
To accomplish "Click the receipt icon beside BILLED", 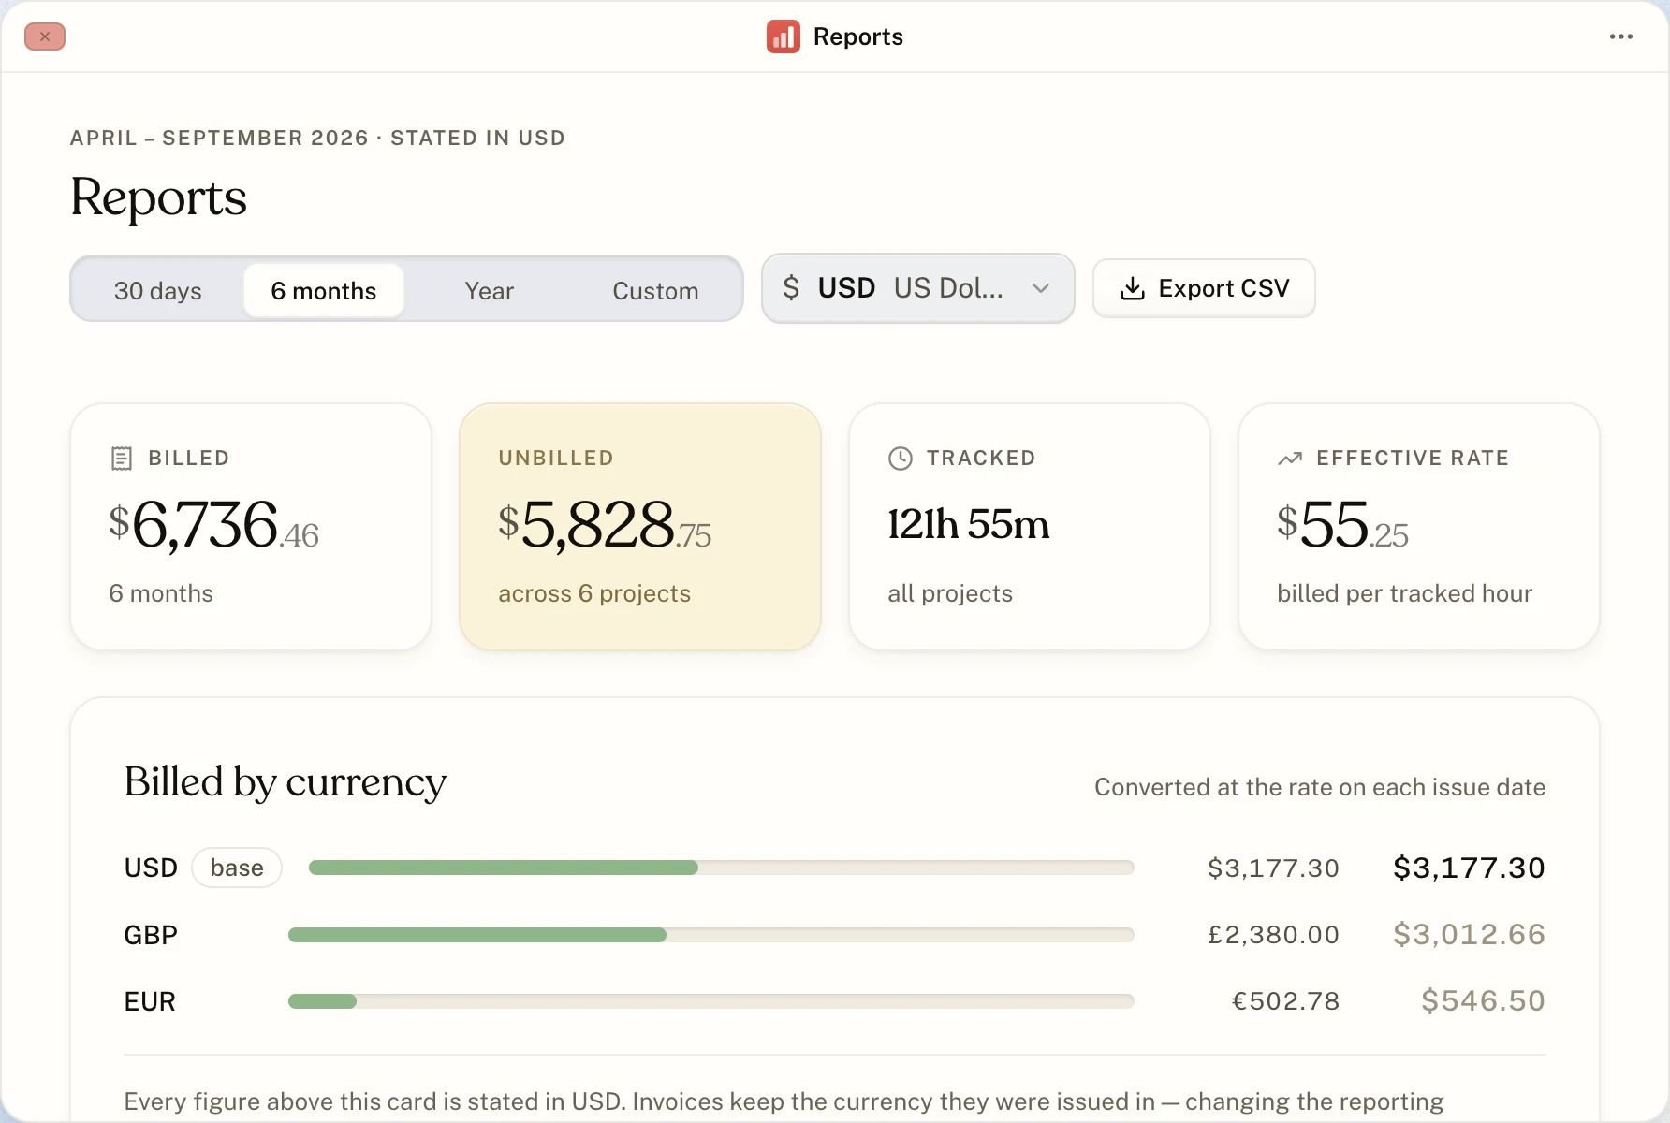I will (x=122, y=459).
